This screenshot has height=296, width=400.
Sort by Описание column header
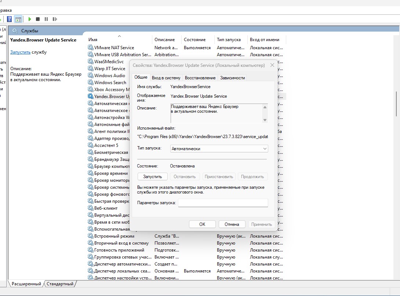(167, 40)
